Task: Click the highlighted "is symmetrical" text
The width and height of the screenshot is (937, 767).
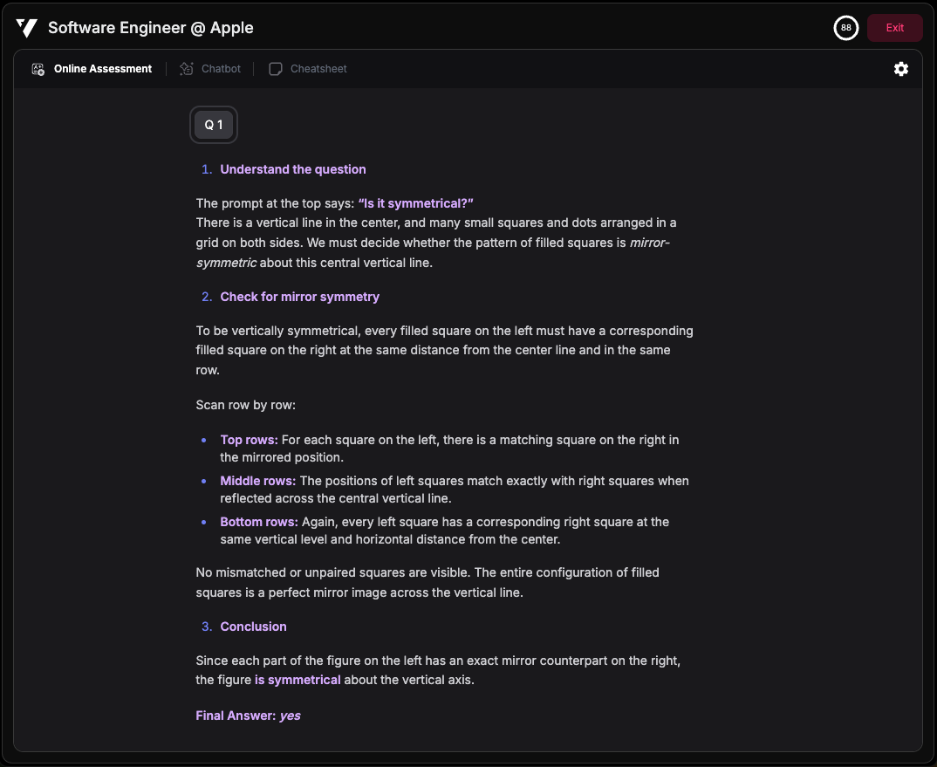Action: (x=298, y=680)
